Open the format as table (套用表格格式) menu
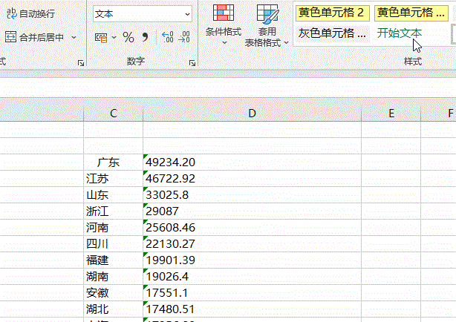 pos(267,25)
